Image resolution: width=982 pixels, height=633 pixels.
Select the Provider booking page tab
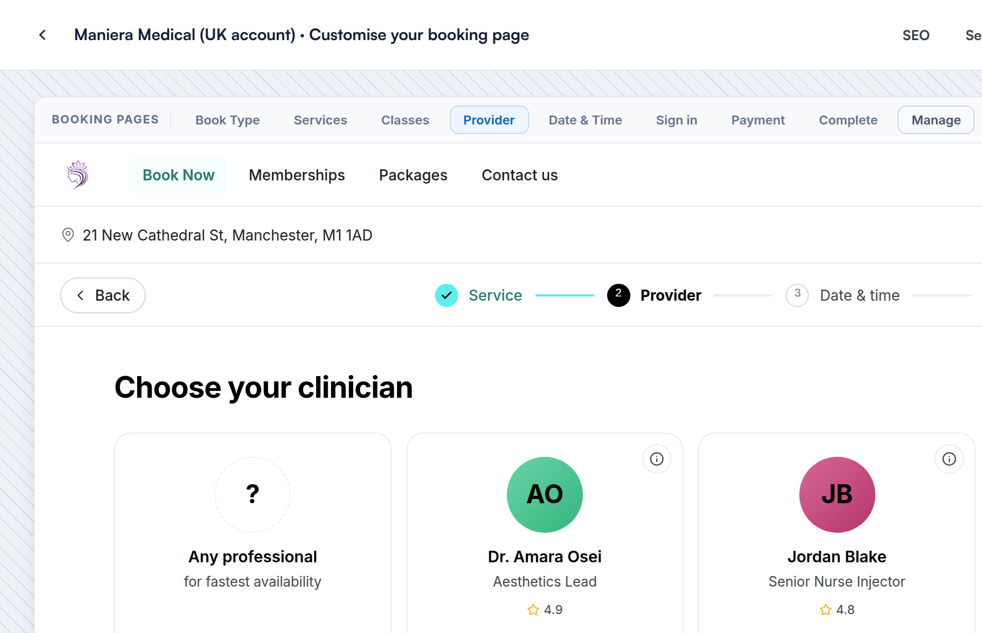(489, 120)
